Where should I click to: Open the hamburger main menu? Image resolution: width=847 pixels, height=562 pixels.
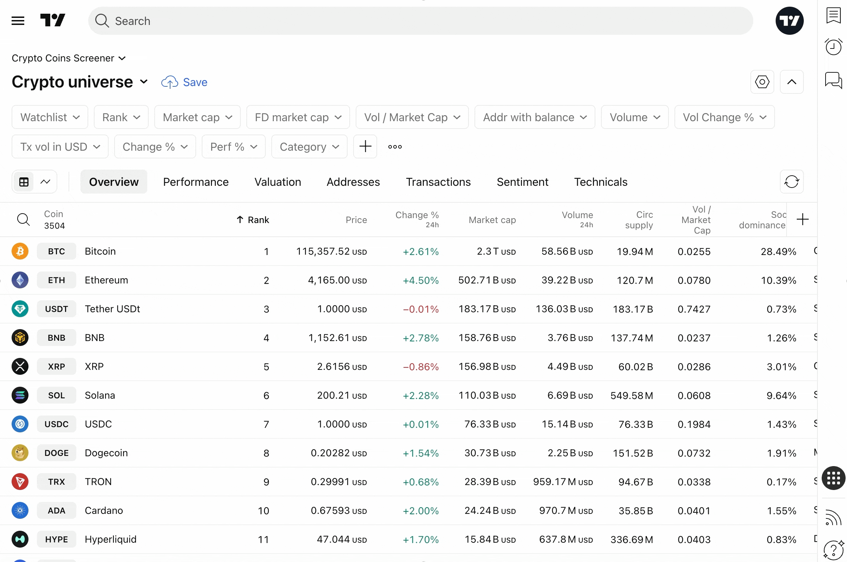(18, 21)
